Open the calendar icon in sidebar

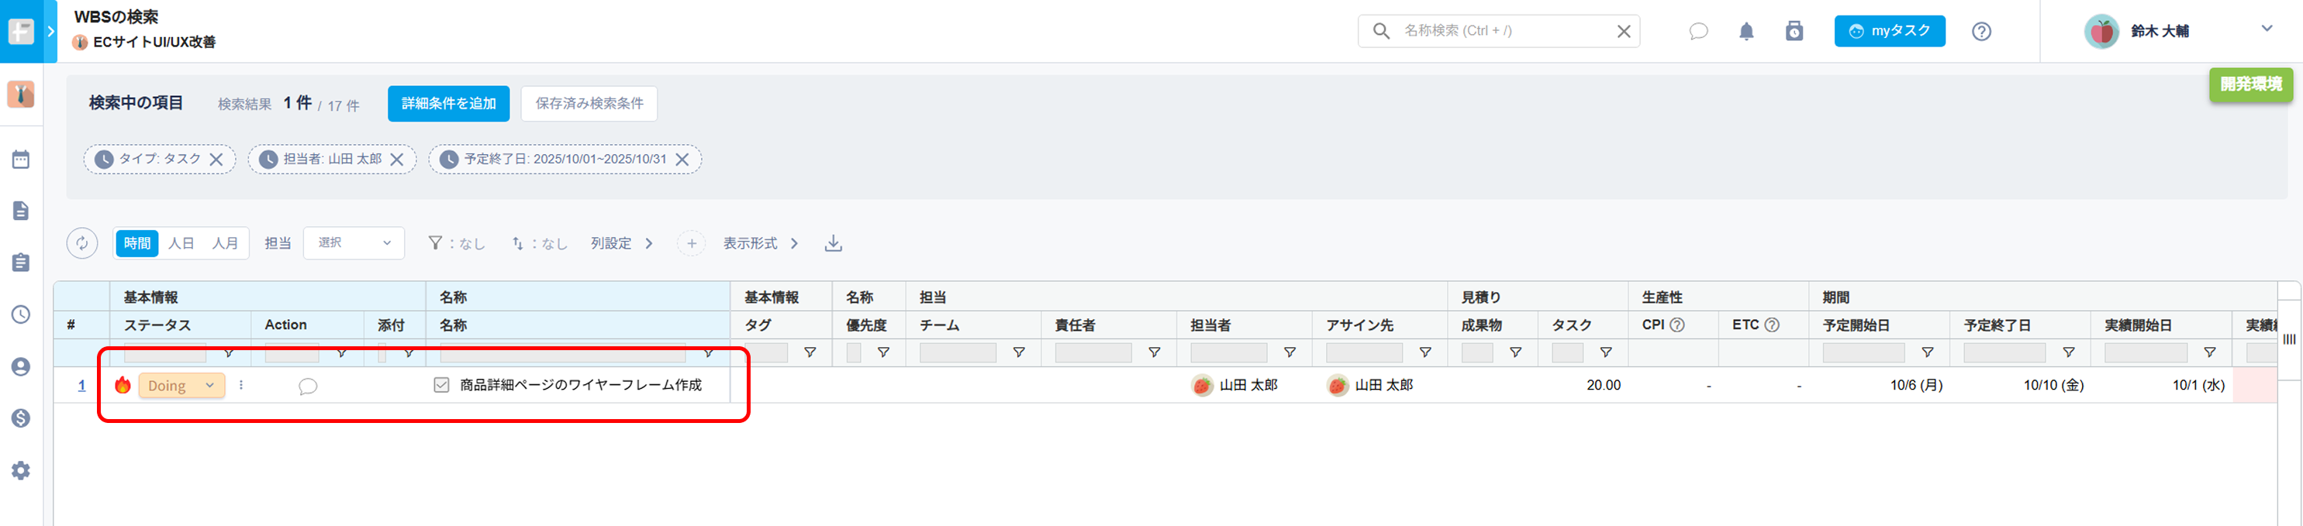pyautogui.click(x=21, y=160)
